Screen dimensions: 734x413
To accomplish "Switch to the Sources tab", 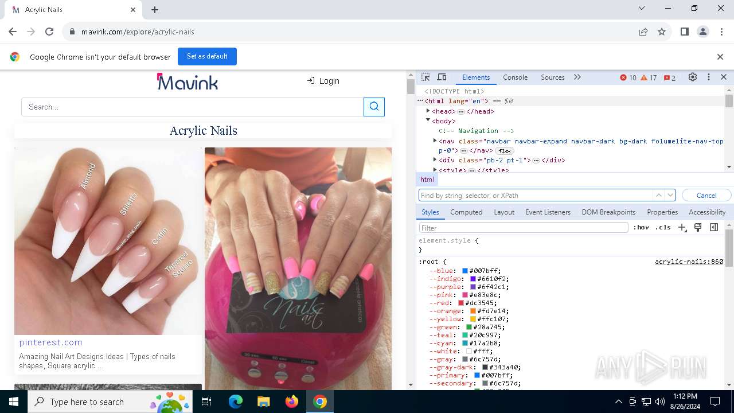I will click(553, 77).
